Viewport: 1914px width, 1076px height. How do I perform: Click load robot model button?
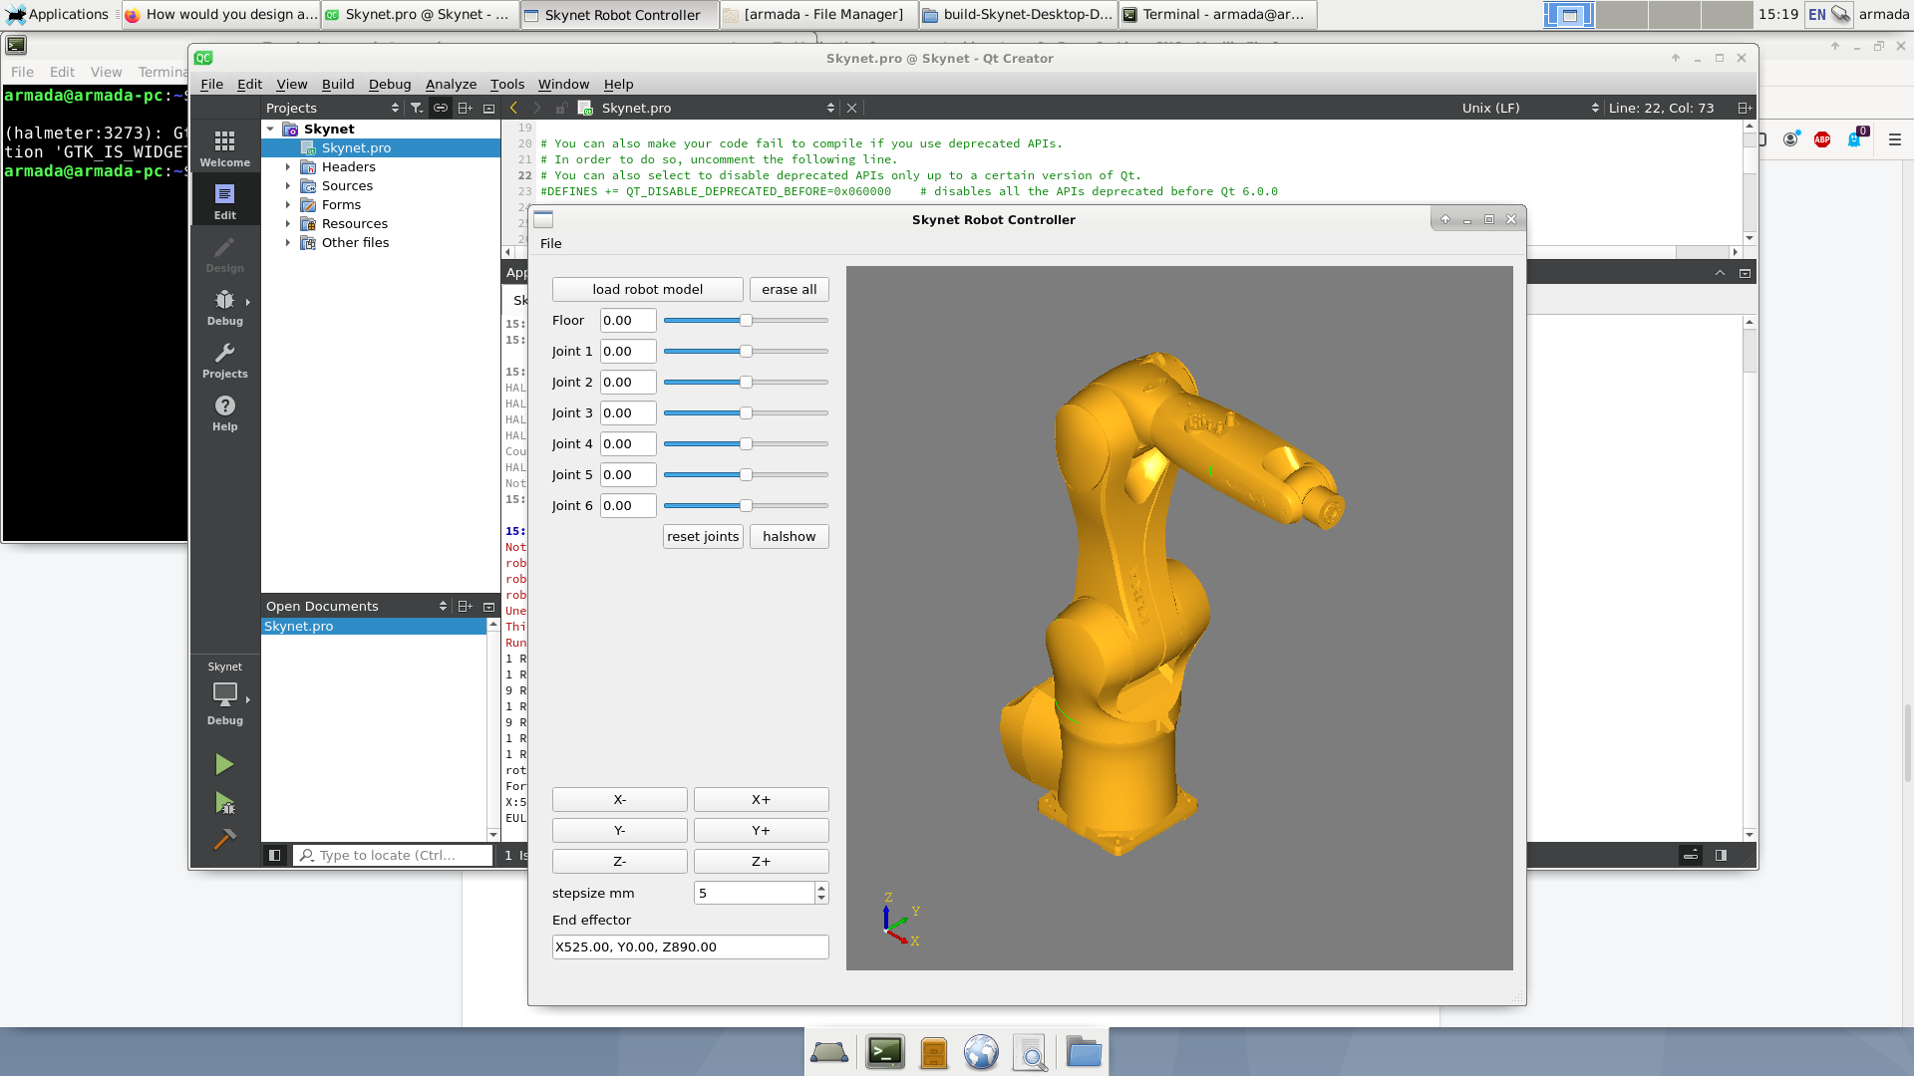pos(648,289)
